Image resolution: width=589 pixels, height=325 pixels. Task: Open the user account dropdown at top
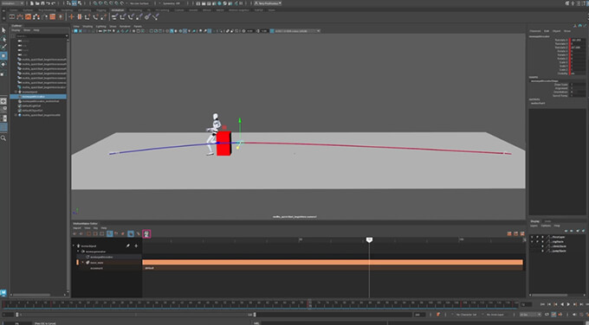point(268,3)
